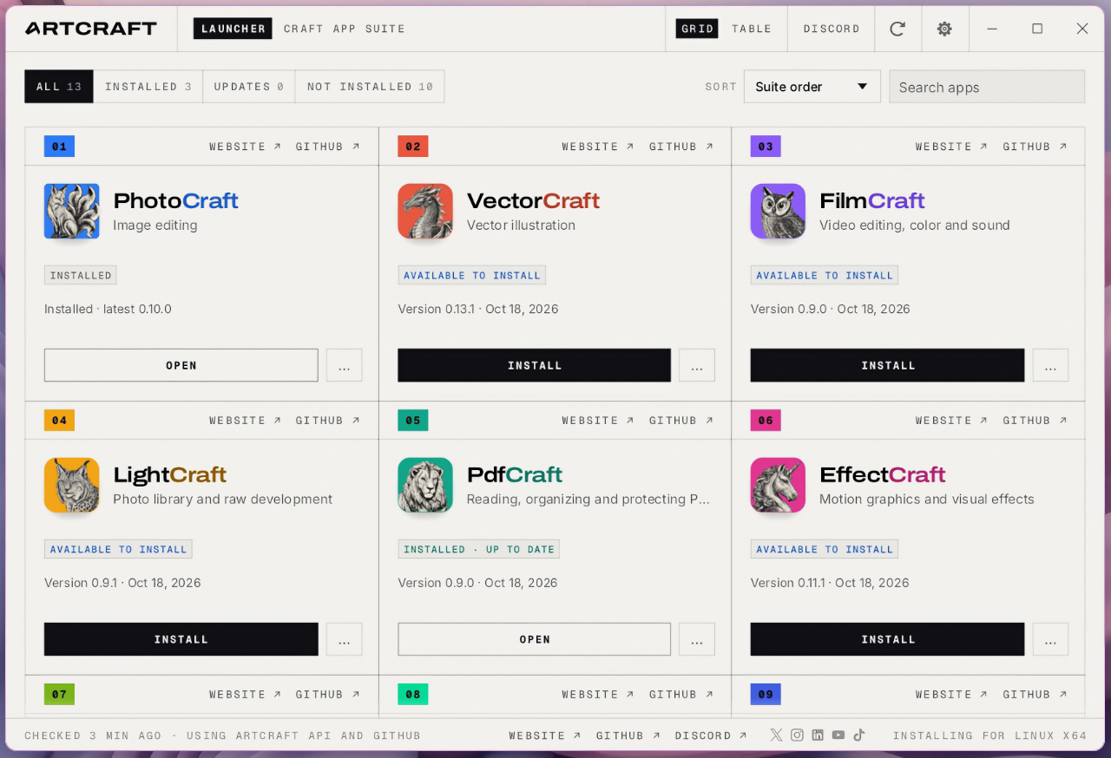Open PdfCraft more options menu

pyautogui.click(x=697, y=639)
